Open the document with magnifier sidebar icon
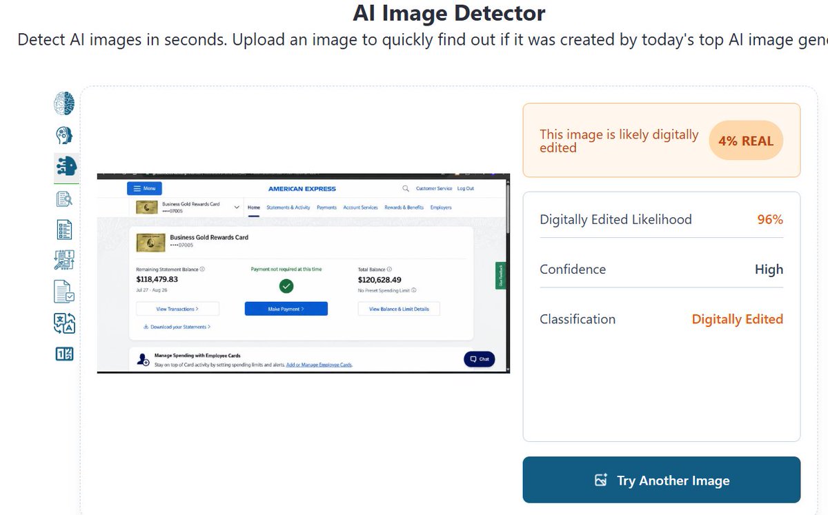This screenshot has width=828, height=515. tap(64, 199)
